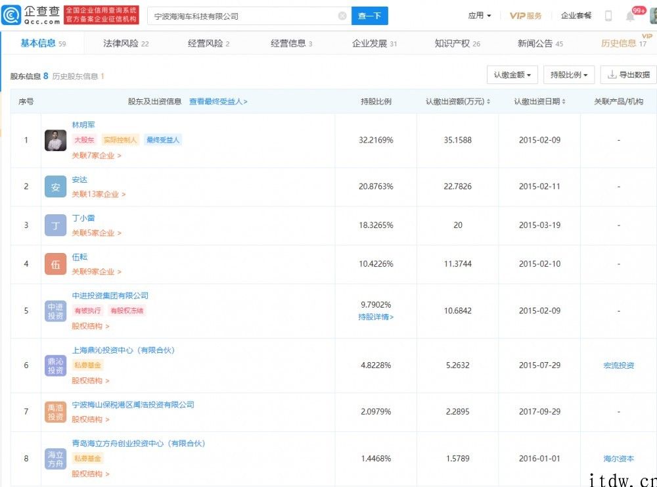Open 上海鼎沁投资中心（有限合伙）link

pyautogui.click(x=124, y=350)
